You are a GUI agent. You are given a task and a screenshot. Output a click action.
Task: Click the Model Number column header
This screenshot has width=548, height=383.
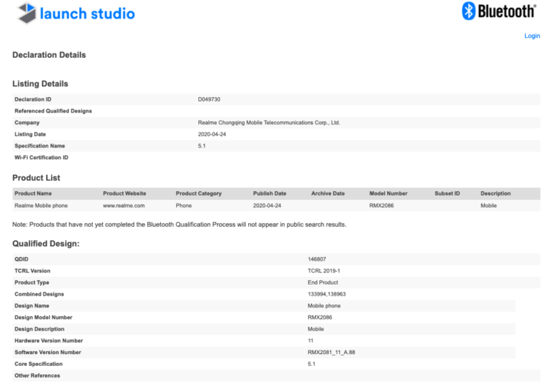coord(388,193)
